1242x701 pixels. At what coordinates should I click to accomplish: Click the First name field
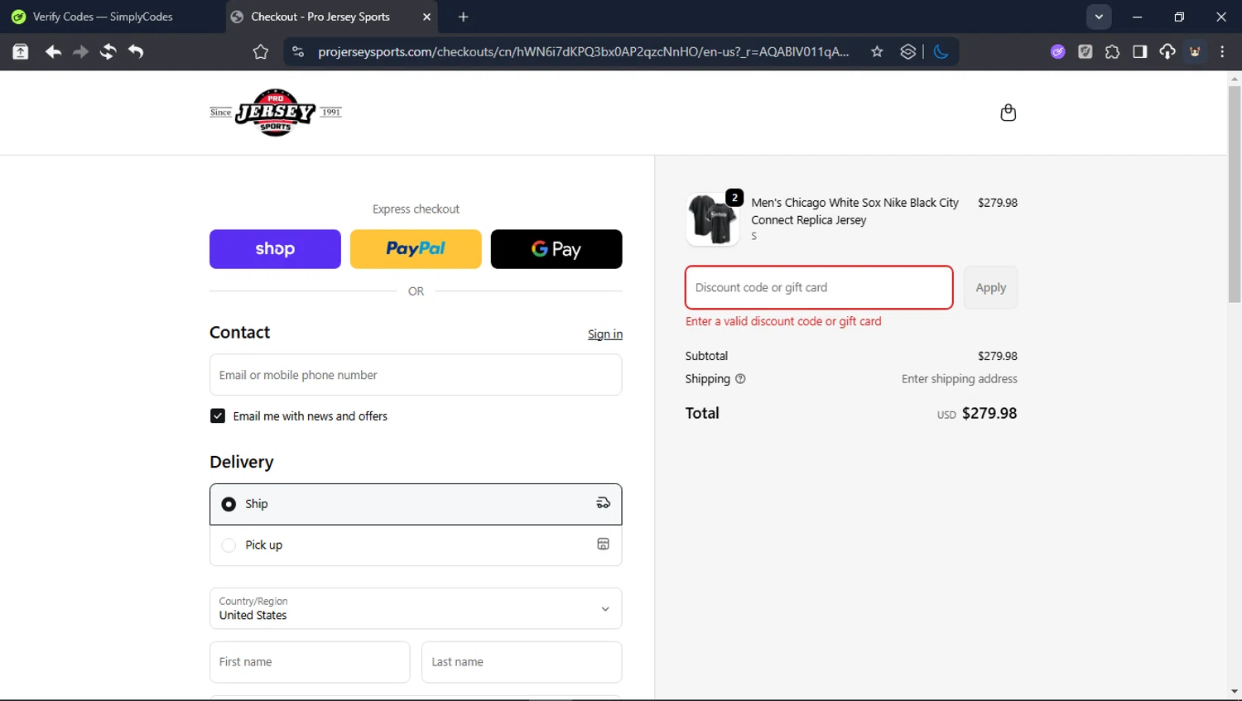click(310, 662)
